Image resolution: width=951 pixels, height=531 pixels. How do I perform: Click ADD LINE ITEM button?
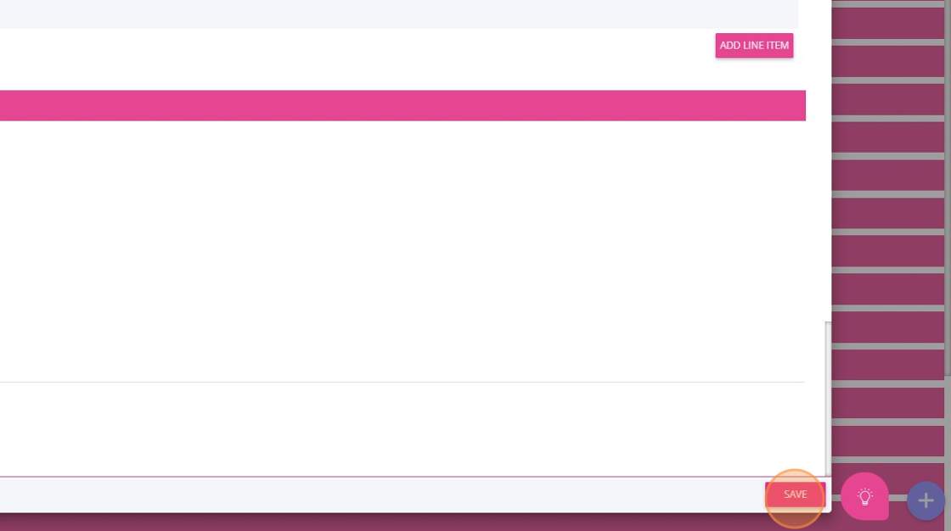[x=754, y=46]
